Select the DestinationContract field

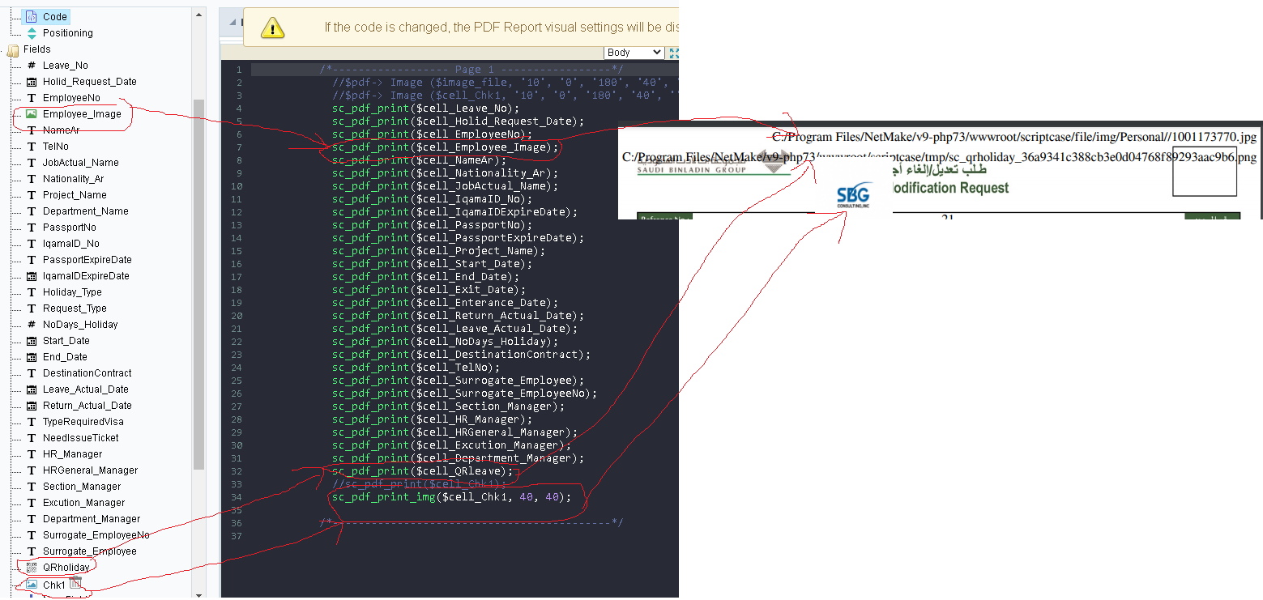pyautogui.click(x=87, y=373)
